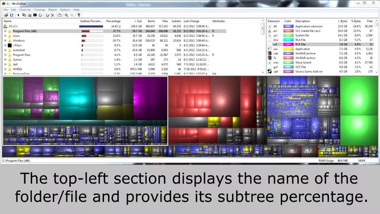Screen dimensions: 380x214
Task: Sort by the Extension column header
Action: pos(274,21)
